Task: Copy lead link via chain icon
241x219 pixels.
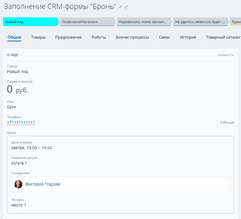Action: point(126,7)
